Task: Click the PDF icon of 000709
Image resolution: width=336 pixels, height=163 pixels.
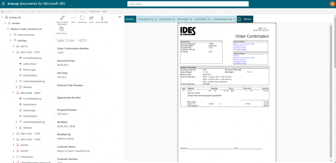Action: click(18, 145)
